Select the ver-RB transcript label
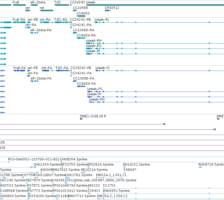 33,20
